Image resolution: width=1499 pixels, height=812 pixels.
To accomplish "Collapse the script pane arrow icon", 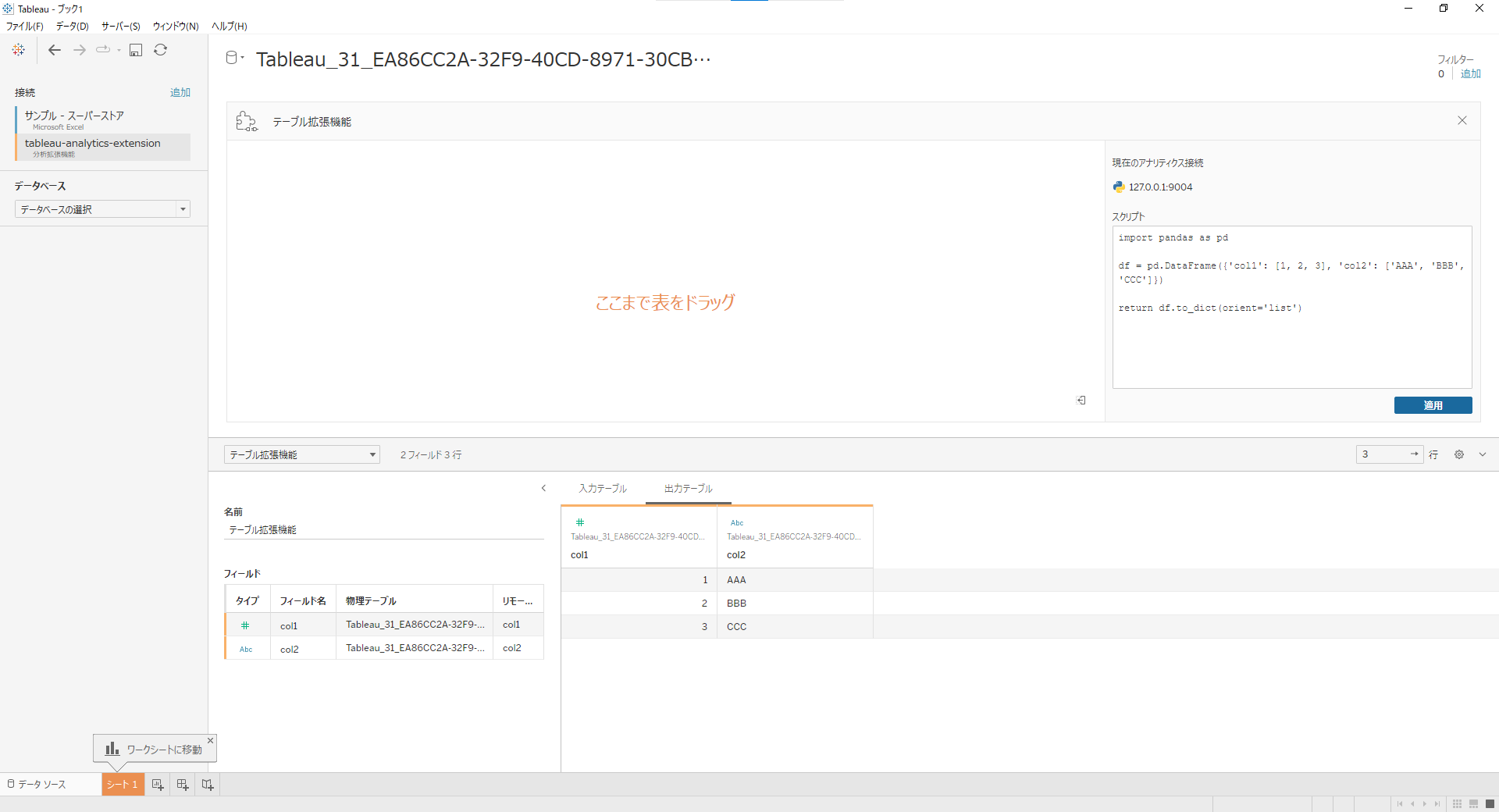I will [1081, 400].
